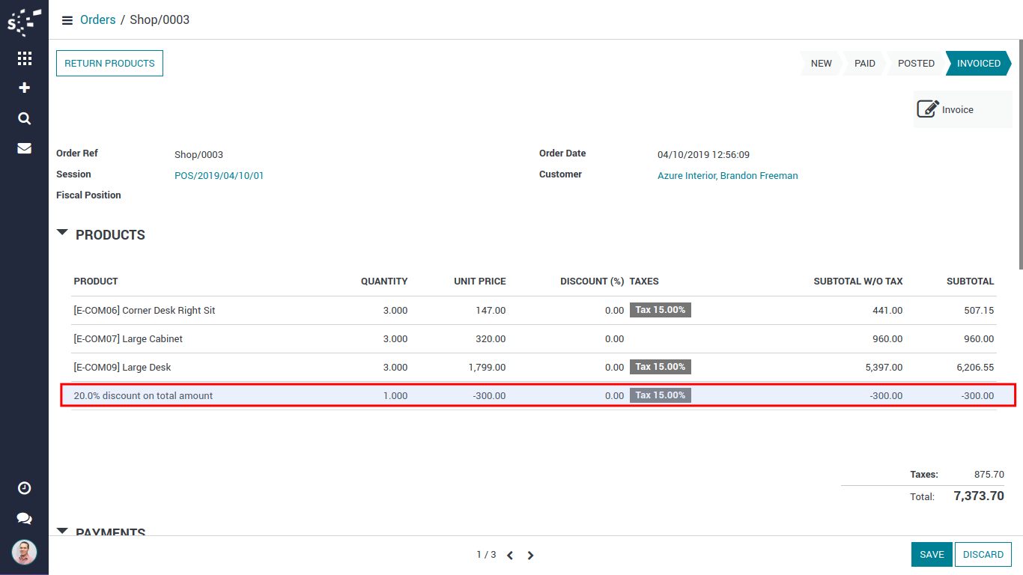Screen dimensions: 1023x575
Task: Go to next record arrow
Action: (x=530, y=556)
